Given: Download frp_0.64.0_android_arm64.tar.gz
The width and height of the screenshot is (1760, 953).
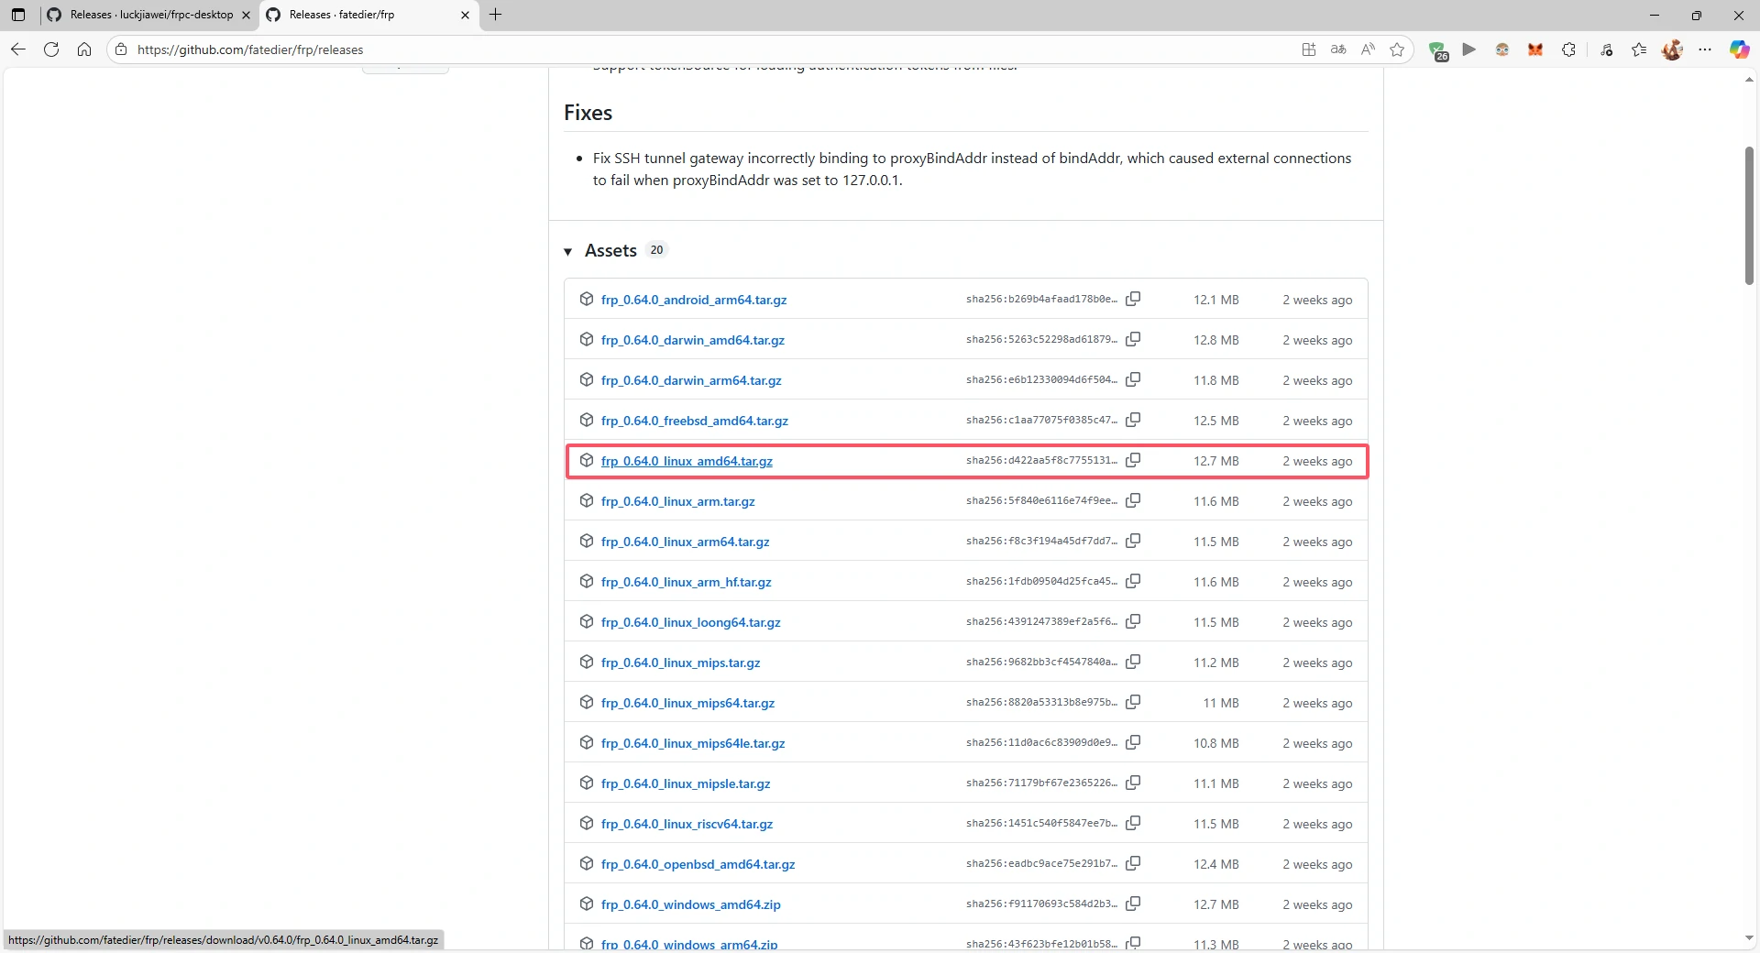Looking at the screenshot, I should click(694, 300).
